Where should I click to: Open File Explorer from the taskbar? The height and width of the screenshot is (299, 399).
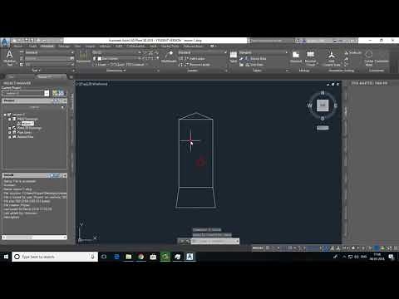pos(129,257)
